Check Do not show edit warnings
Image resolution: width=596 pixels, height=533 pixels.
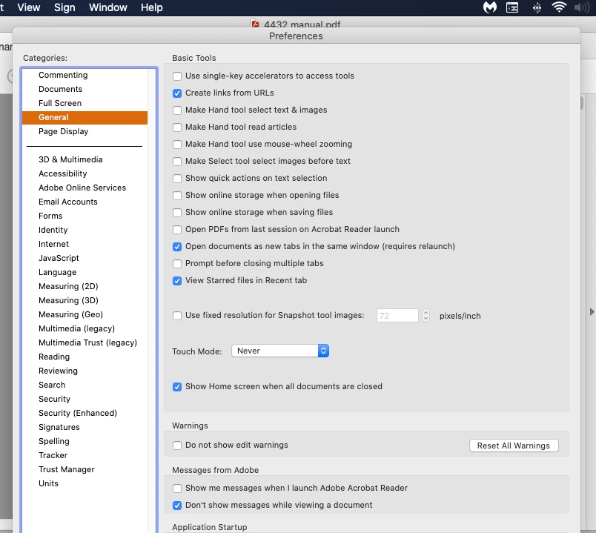point(177,446)
